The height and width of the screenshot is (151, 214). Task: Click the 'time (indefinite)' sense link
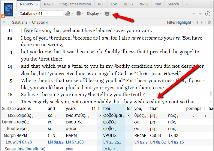pyautogui.click(x=31, y=149)
